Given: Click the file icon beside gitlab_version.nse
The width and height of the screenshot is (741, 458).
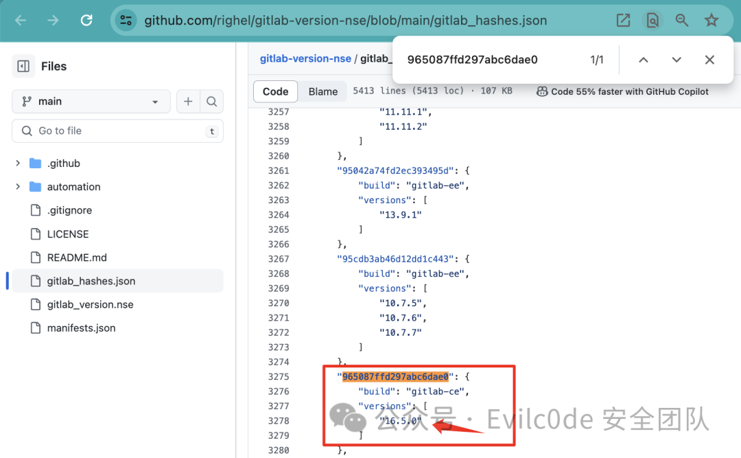Looking at the screenshot, I should point(36,304).
